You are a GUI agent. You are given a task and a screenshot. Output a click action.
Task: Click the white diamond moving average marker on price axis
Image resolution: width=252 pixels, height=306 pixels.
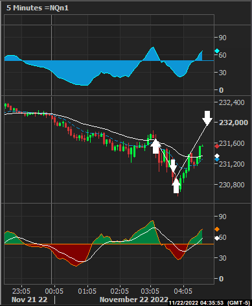[217, 156]
